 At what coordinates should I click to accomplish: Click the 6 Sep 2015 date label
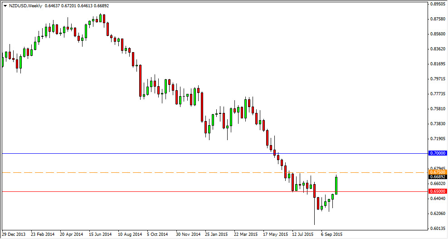(x=332, y=234)
